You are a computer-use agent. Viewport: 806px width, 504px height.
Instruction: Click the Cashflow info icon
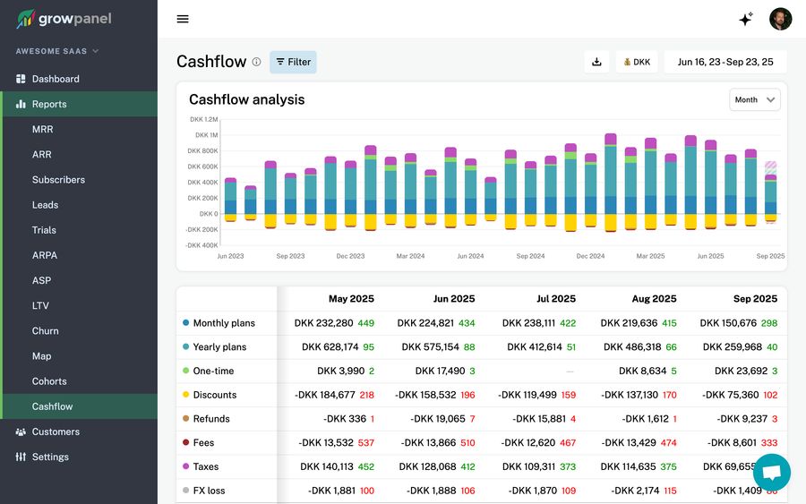pyautogui.click(x=256, y=62)
